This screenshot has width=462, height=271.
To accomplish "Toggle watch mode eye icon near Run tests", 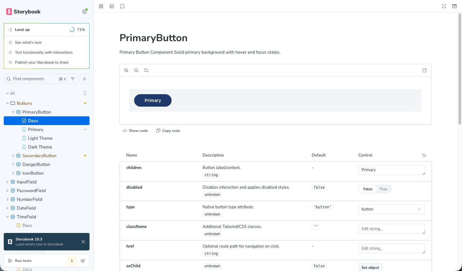I will pyautogui.click(x=83, y=261).
